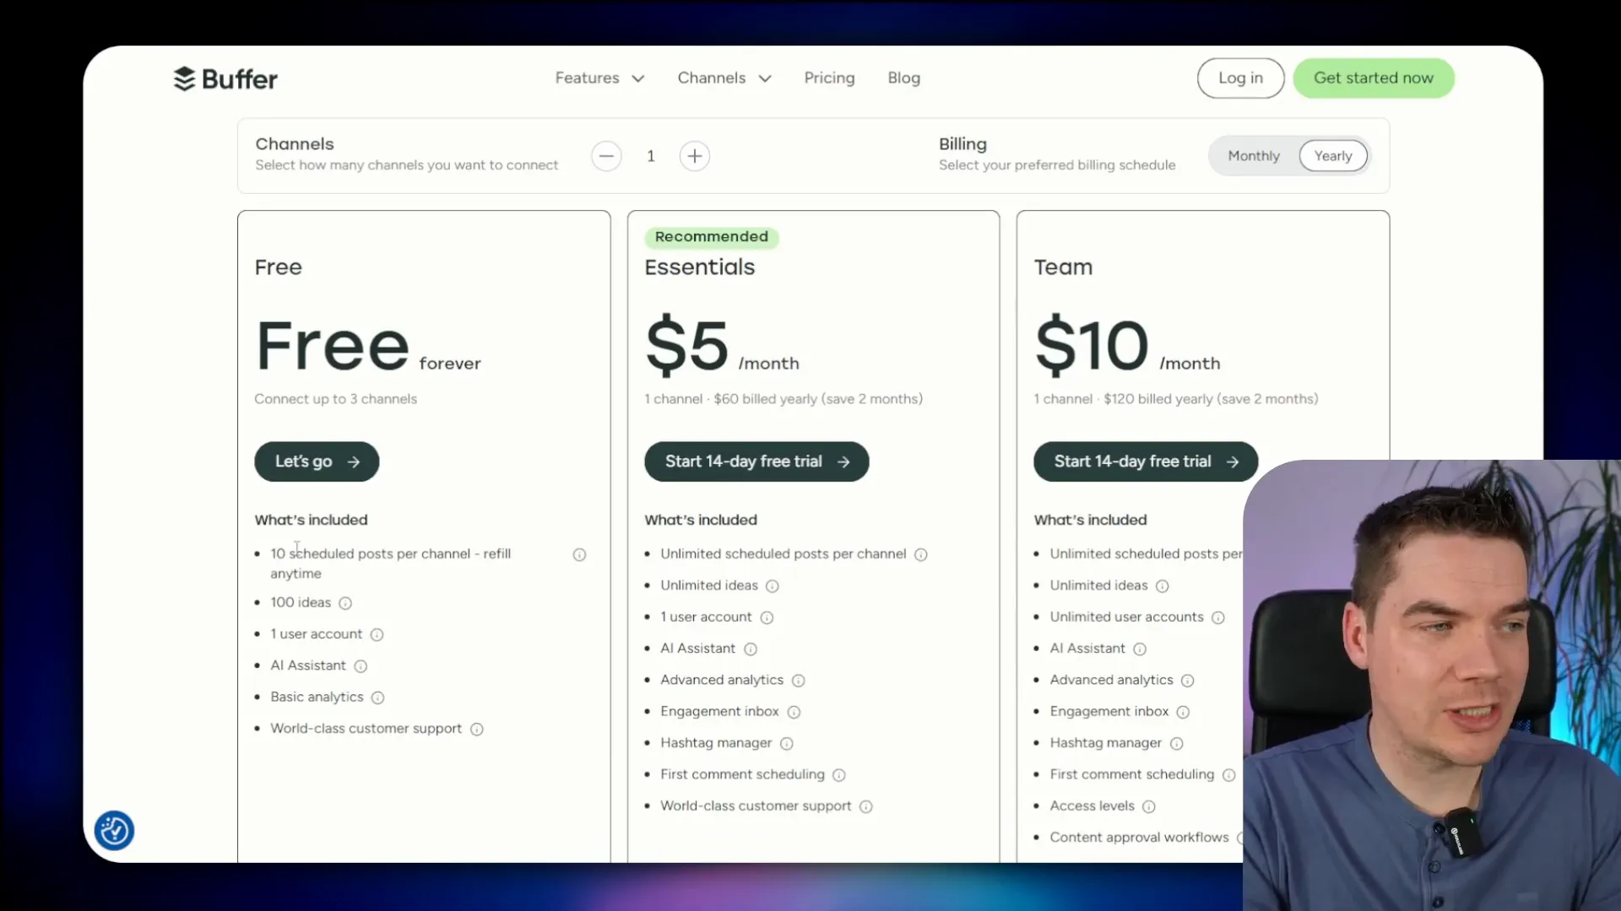Click the Buffer logo
Image resolution: width=1621 pixels, height=911 pixels.
[x=225, y=78]
